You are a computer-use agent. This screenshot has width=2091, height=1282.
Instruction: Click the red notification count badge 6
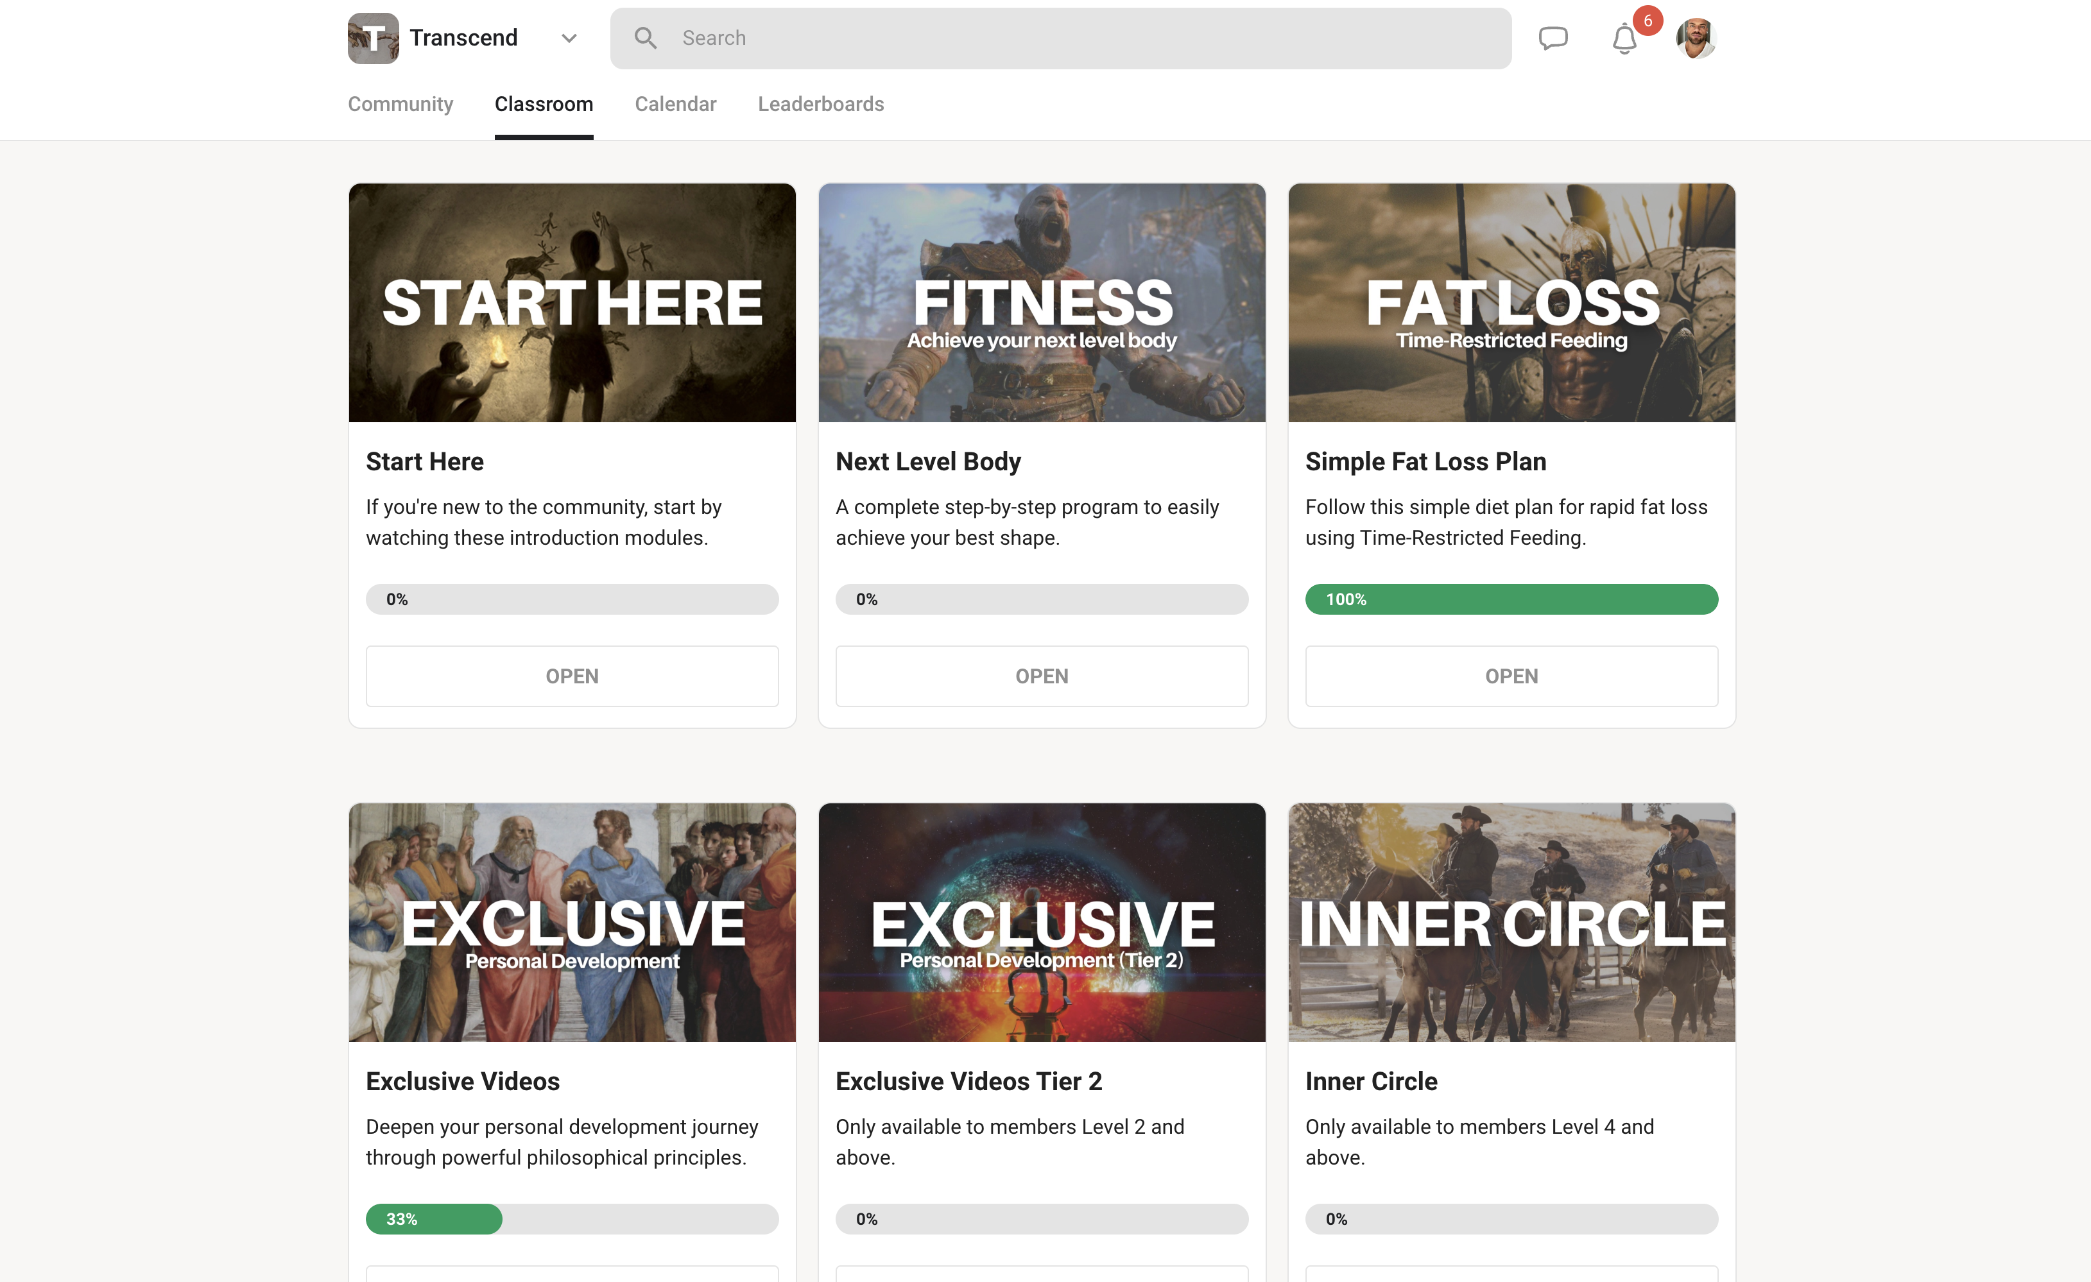pos(1648,21)
